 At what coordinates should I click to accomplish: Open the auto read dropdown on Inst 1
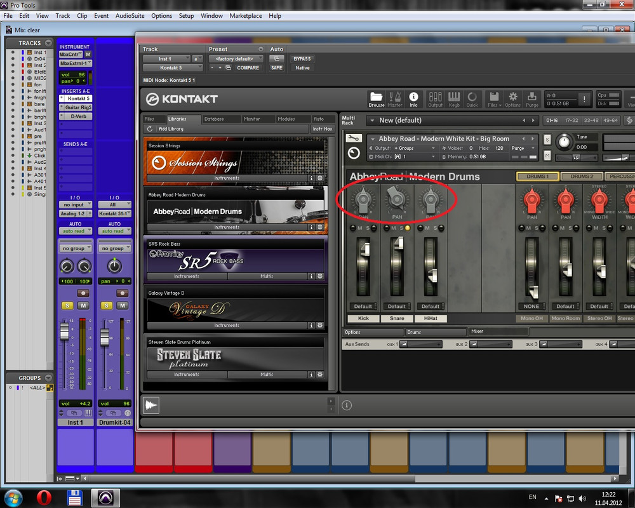pyautogui.click(x=76, y=231)
